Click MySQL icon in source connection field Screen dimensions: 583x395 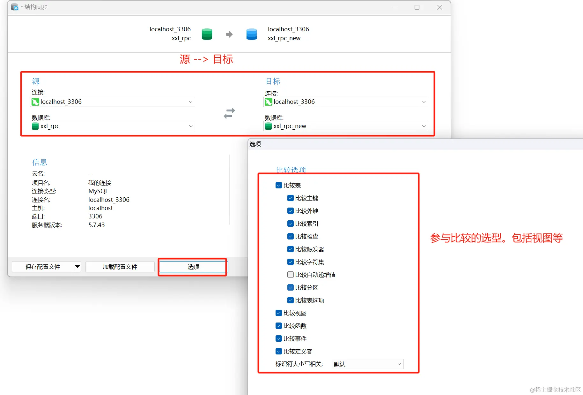(x=35, y=102)
